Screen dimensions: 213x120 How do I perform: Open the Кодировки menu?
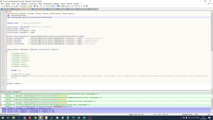(x=24, y=4)
